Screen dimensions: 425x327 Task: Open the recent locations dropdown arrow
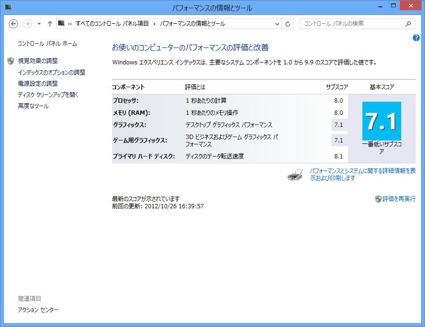point(39,24)
